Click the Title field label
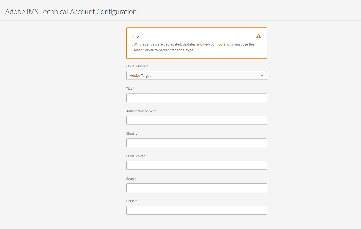The height and width of the screenshot is (229, 361). 130,88
